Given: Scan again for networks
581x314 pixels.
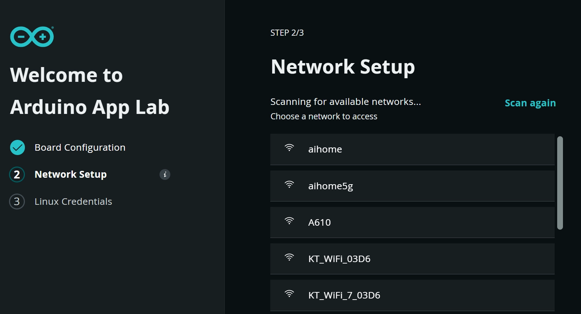Looking at the screenshot, I should click(530, 103).
